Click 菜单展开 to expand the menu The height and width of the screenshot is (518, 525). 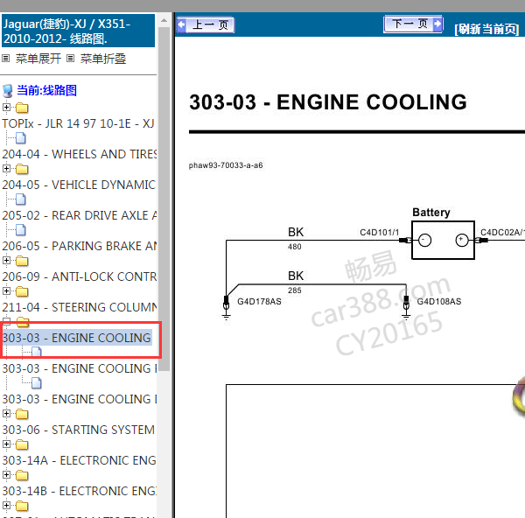pyautogui.click(x=38, y=59)
